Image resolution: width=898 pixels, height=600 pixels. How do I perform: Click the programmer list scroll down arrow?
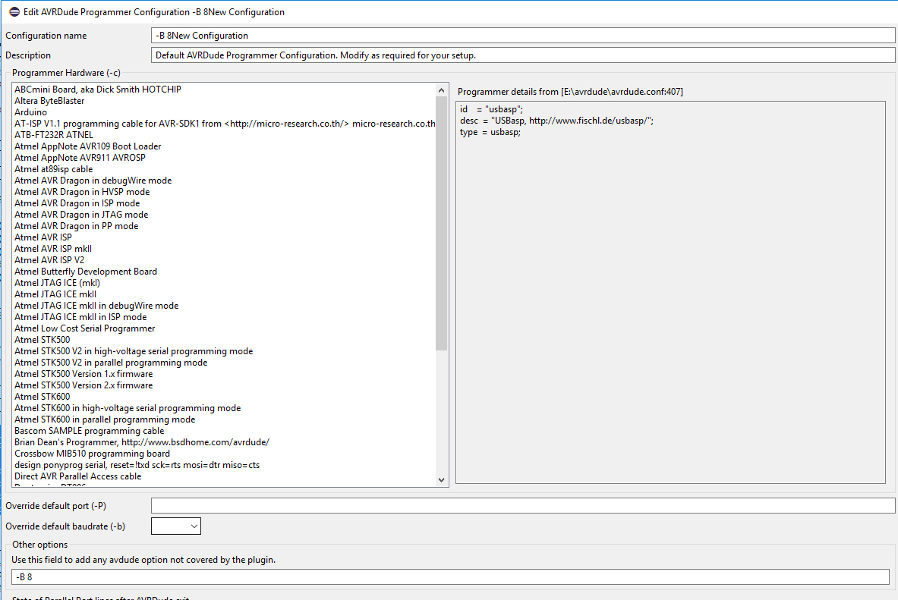441,479
